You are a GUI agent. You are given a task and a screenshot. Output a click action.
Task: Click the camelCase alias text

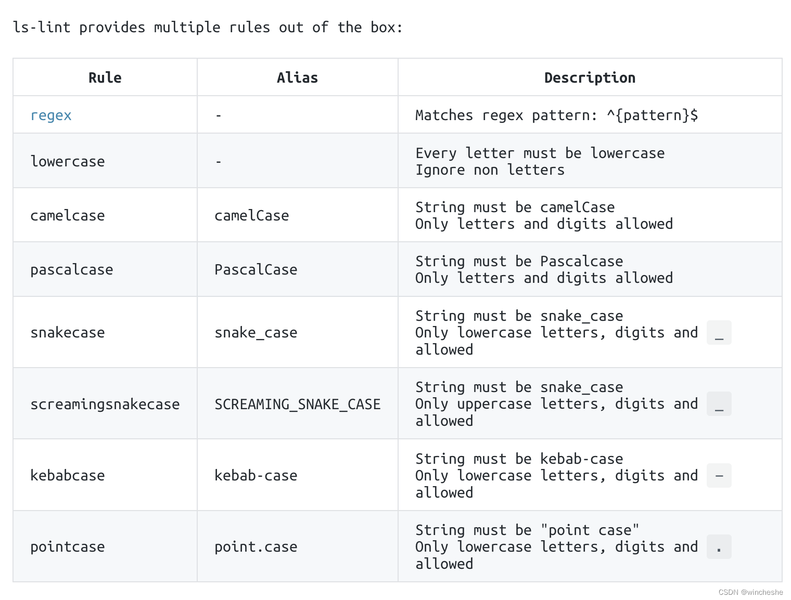(252, 215)
